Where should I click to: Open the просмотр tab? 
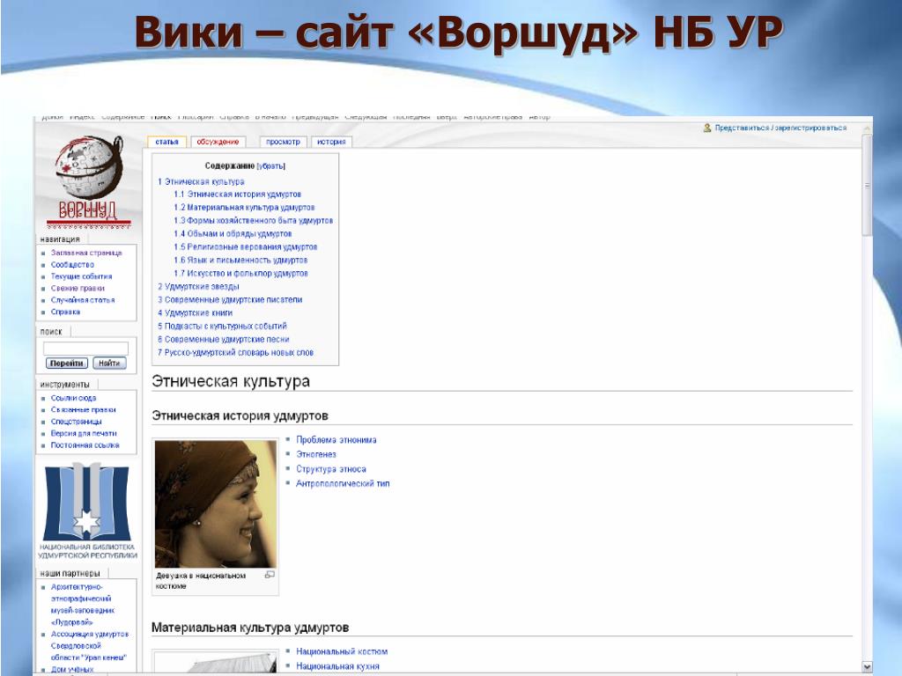283,142
